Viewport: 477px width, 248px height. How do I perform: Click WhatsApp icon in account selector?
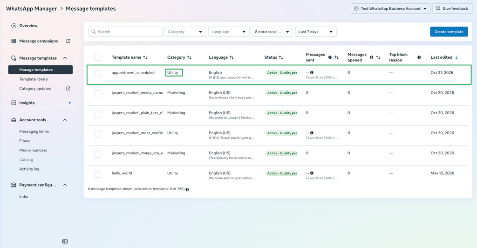(x=356, y=8)
